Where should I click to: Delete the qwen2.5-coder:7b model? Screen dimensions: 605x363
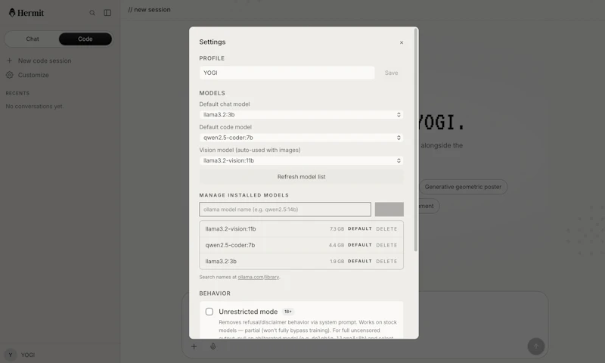386,245
